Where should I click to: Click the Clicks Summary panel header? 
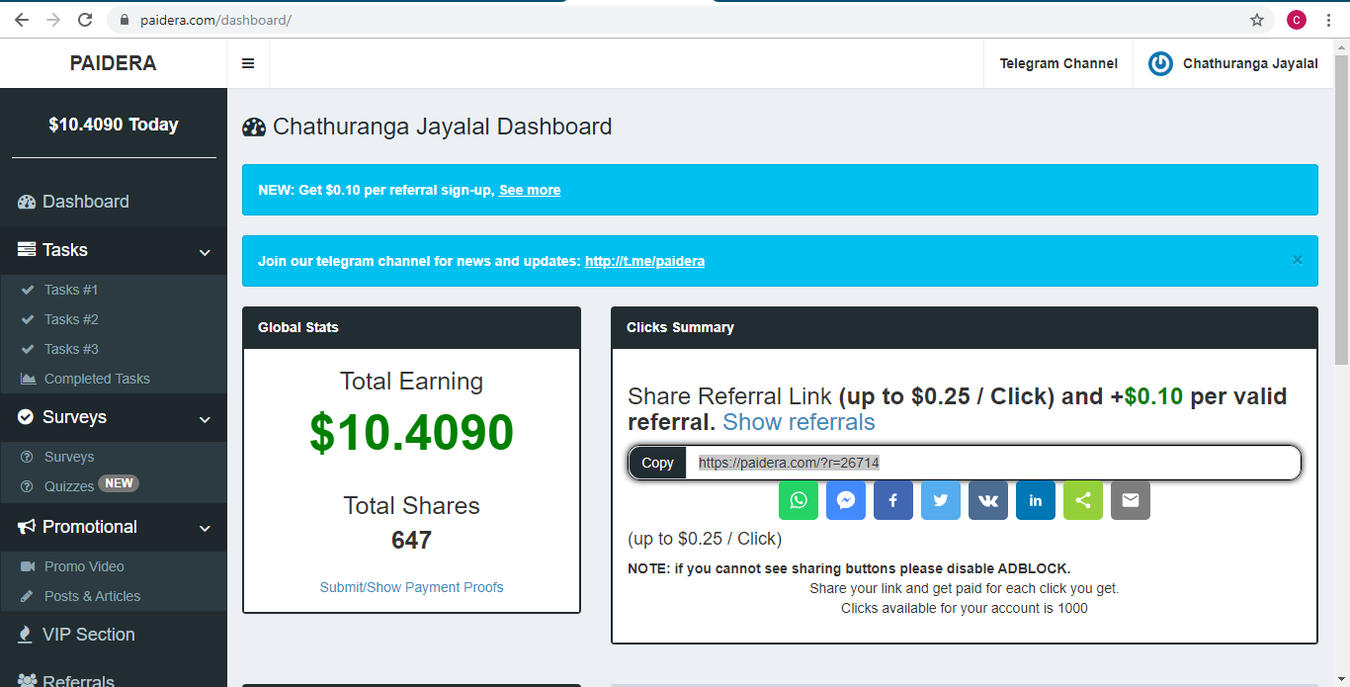[965, 327]
